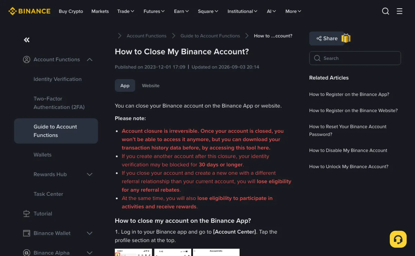This screenshot has height=256, width=415.
Task: Open Identity Verification in sidebar
Action: pos(57,79)
